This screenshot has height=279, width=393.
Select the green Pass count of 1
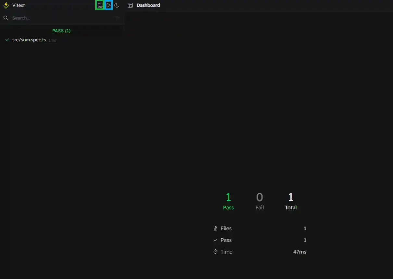[228, 197]
